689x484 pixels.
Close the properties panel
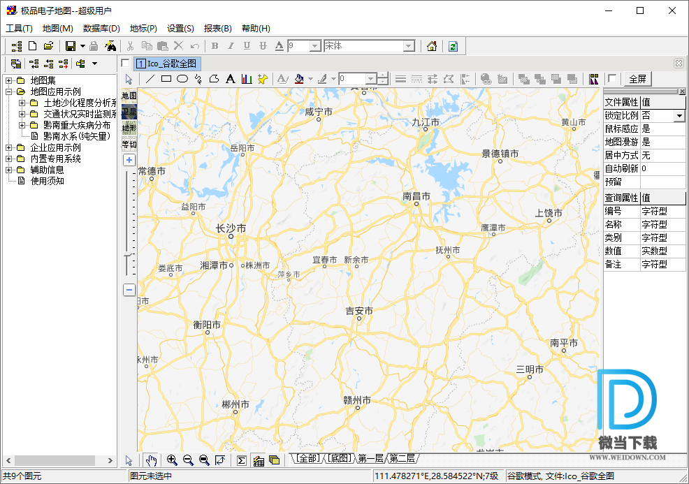point(682,91)
